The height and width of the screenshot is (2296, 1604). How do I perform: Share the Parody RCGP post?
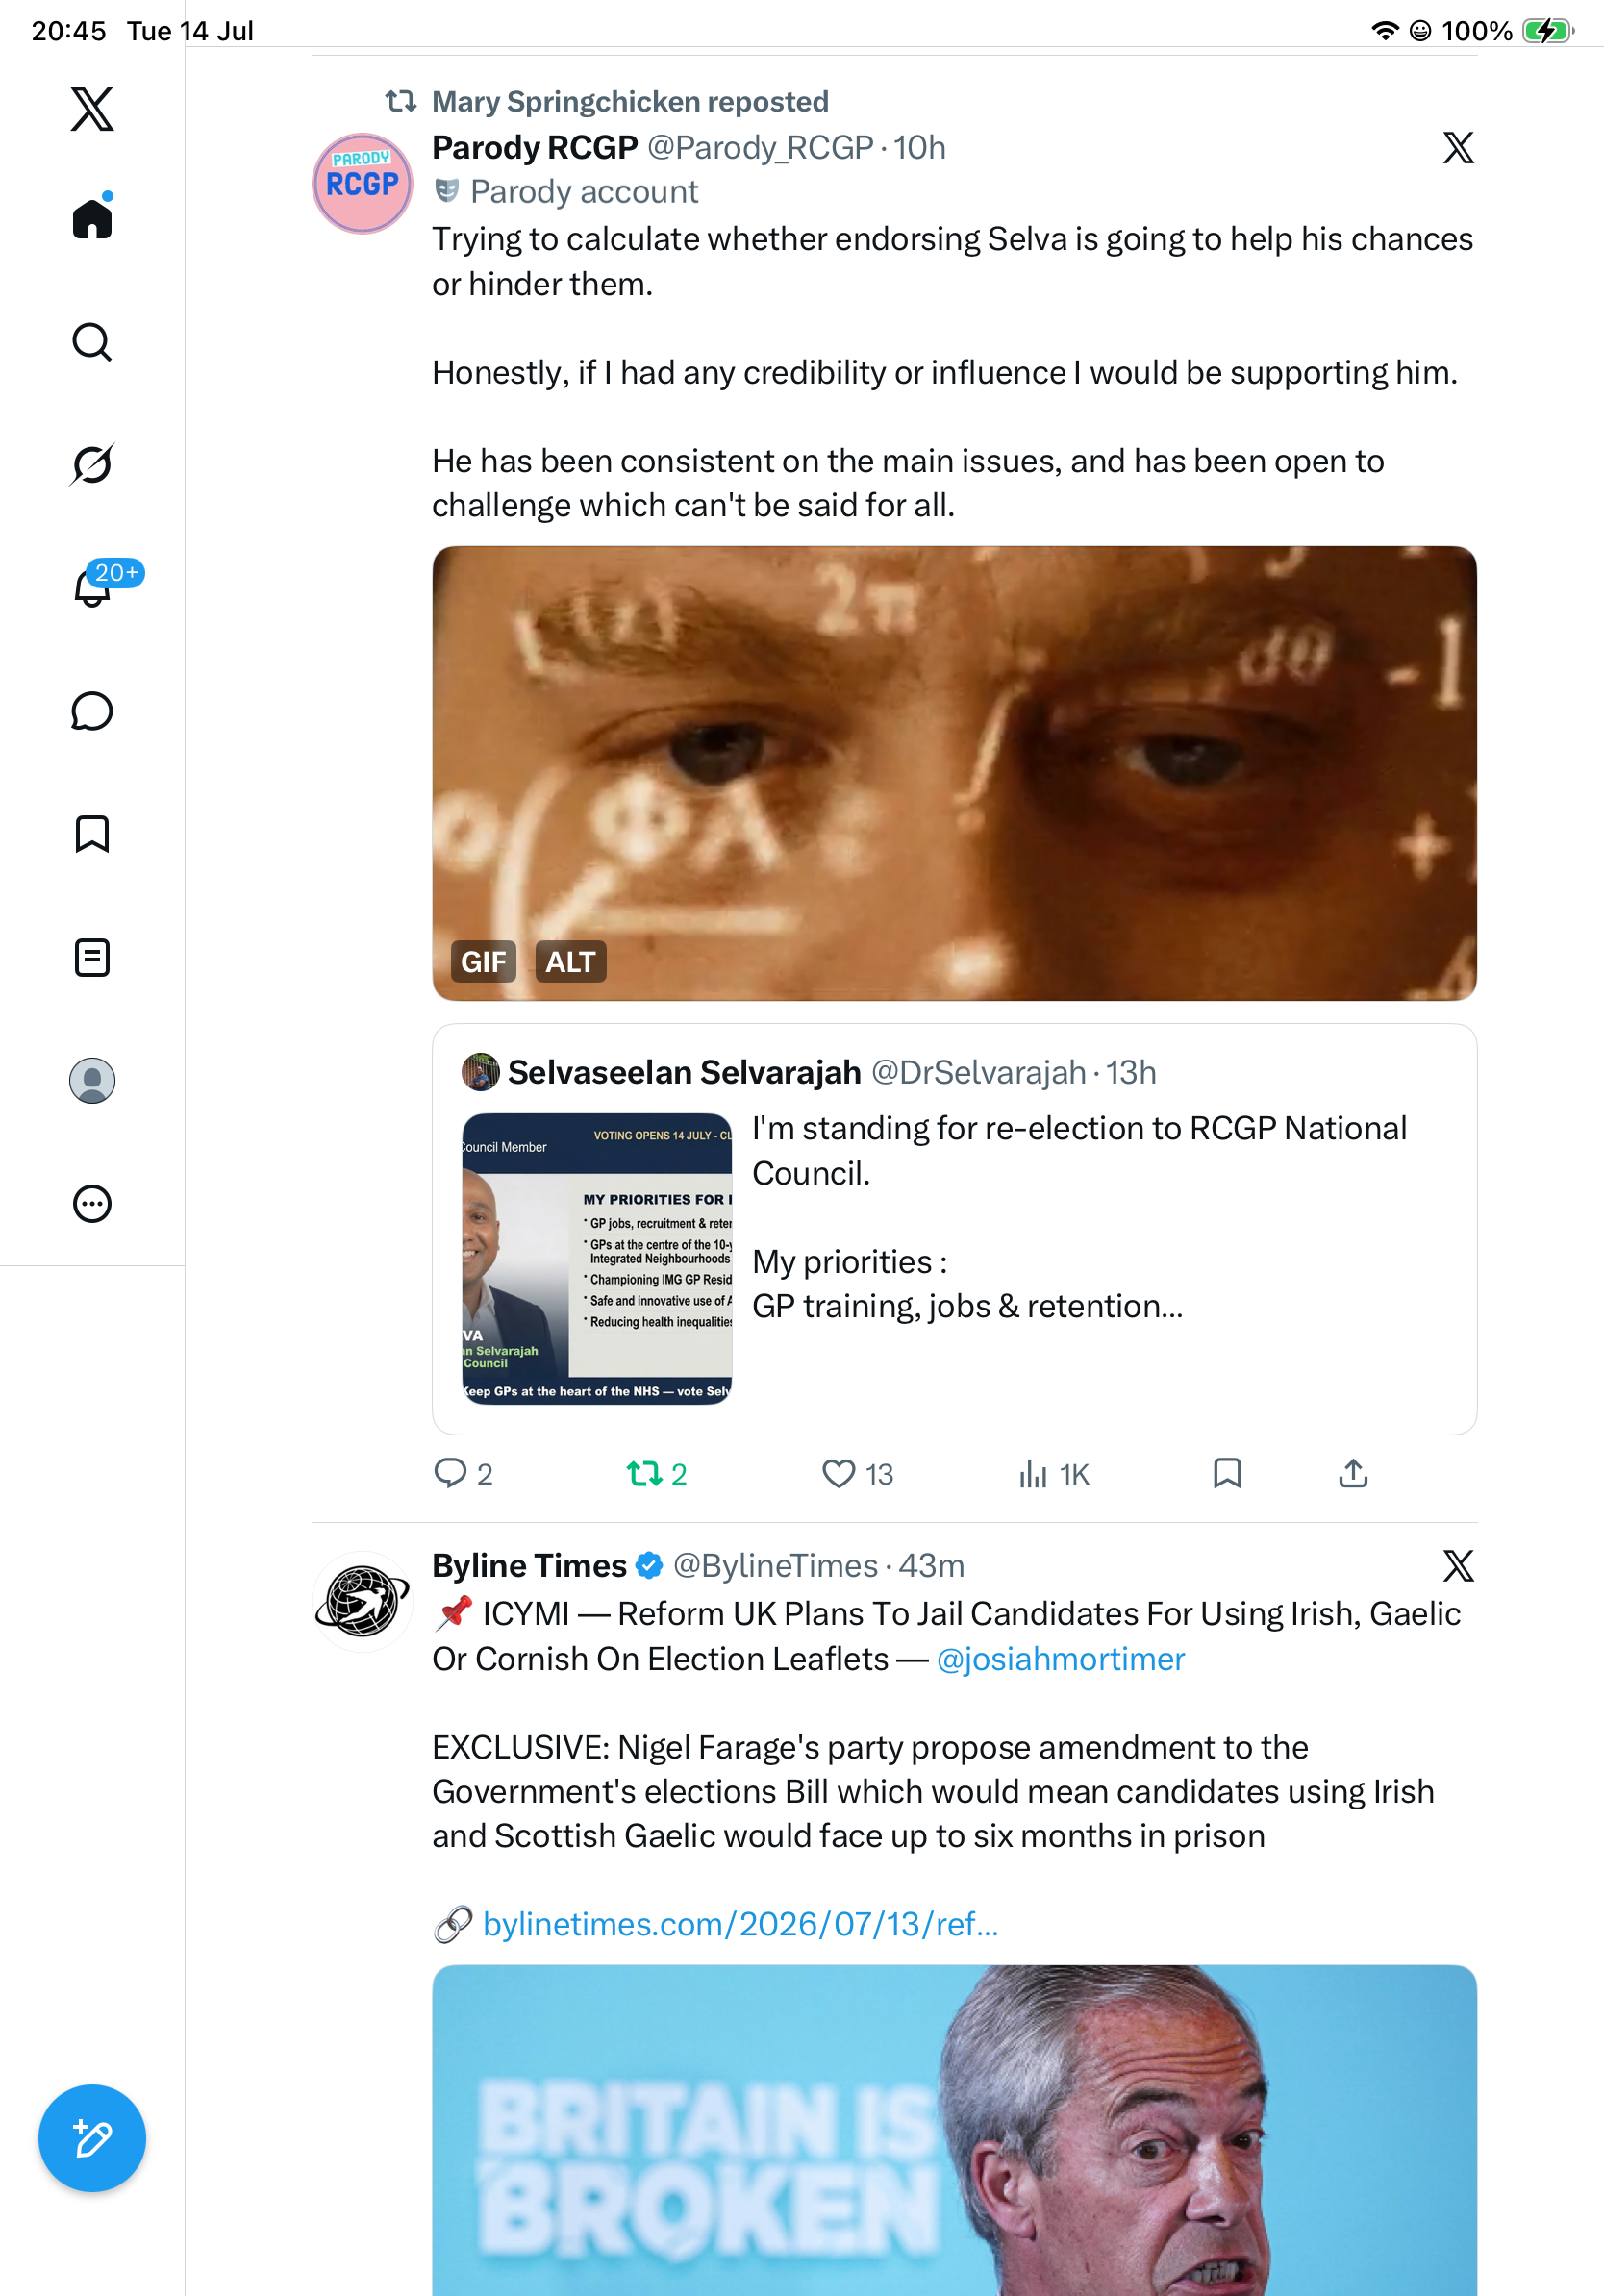[x=1353, y=1473]
